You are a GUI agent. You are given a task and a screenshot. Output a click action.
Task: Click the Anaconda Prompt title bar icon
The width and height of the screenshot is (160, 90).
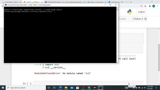6,5
